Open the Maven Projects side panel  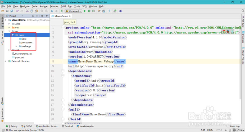243,55
